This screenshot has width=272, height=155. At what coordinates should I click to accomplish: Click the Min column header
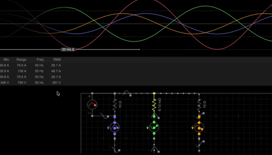[6, 60]
